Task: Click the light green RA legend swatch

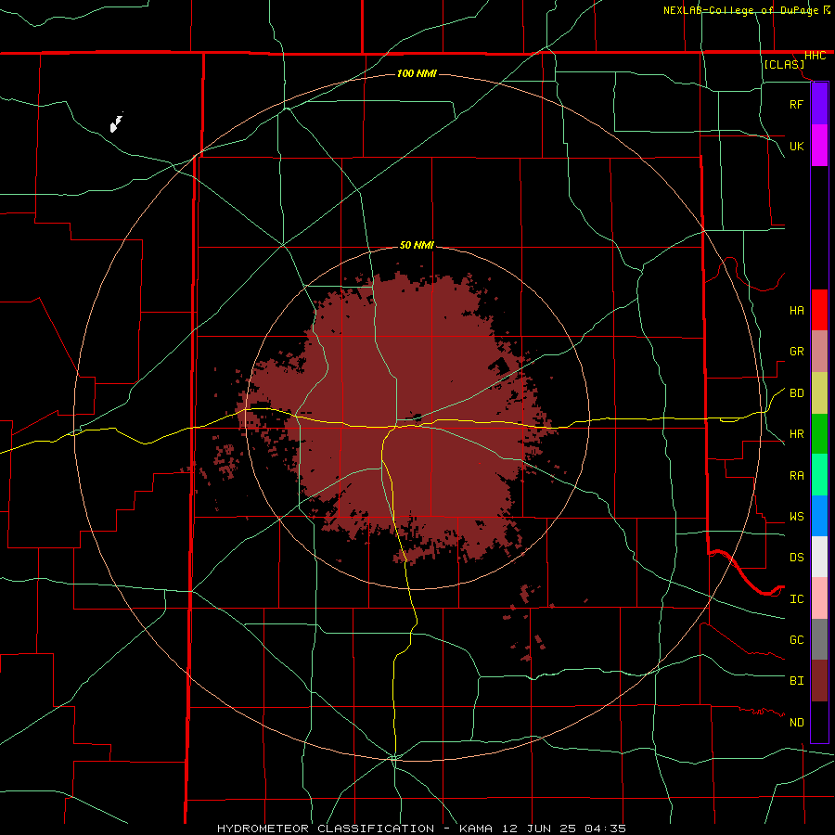Action: coord(819,475)
